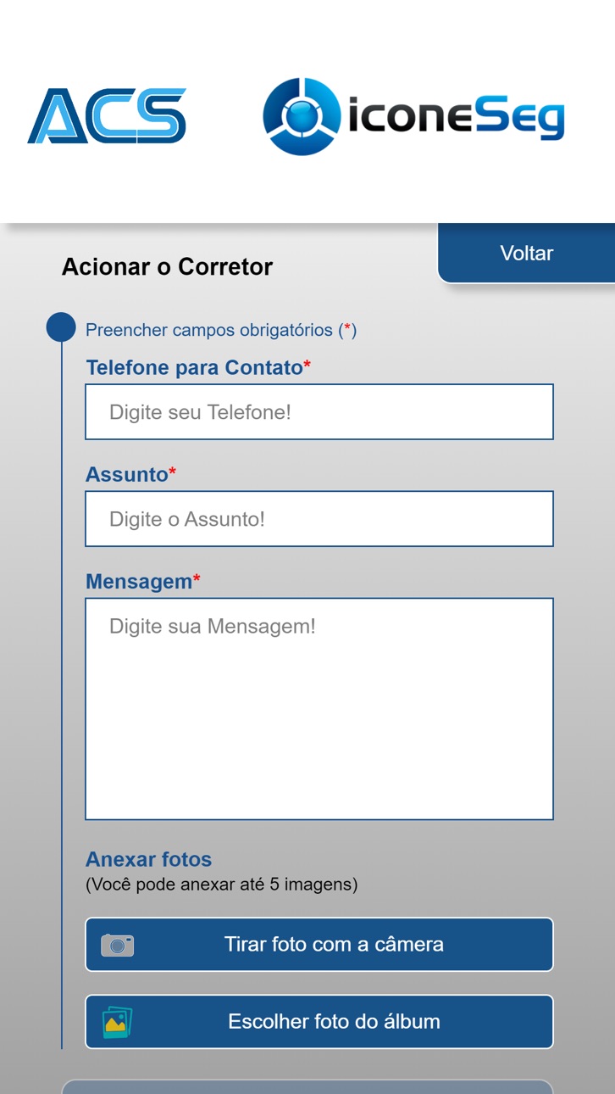Click the photo album icon
This screenshot has height=1094, width=615.
tap(118, 1022)
